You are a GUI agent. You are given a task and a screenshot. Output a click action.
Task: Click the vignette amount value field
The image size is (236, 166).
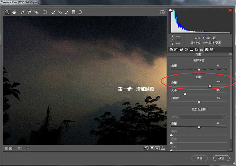click(x=222, y=123)
